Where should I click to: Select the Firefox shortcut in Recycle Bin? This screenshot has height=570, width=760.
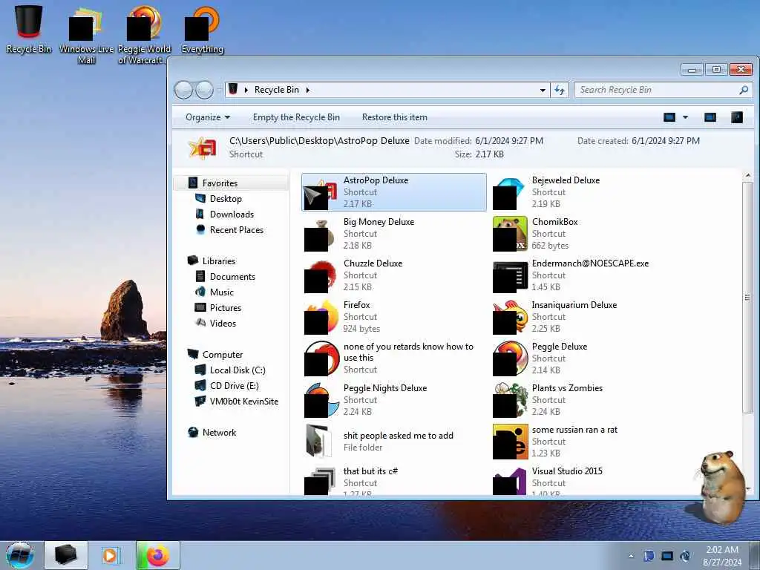point(393,317)
